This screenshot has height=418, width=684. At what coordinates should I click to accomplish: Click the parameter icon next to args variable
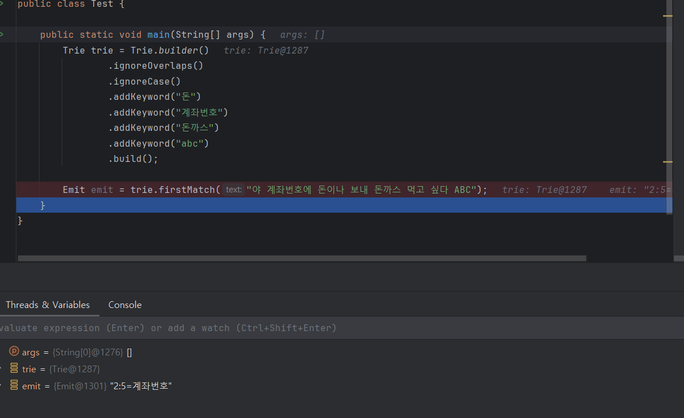point(14,351)
